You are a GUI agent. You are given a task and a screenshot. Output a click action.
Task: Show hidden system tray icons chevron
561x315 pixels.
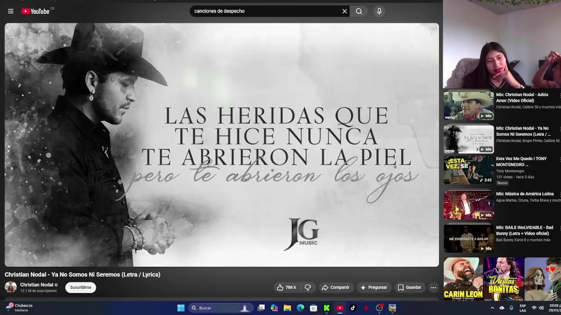point(492,308)
